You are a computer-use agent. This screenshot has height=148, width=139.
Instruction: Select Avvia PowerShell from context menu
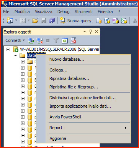click(x=83, y=117)
